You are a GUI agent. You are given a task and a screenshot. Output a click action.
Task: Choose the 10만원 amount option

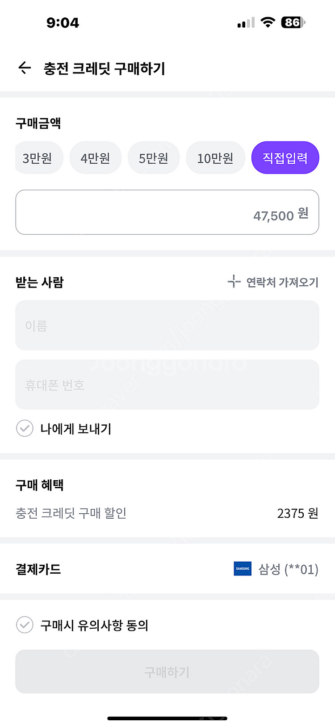[215, 158]
